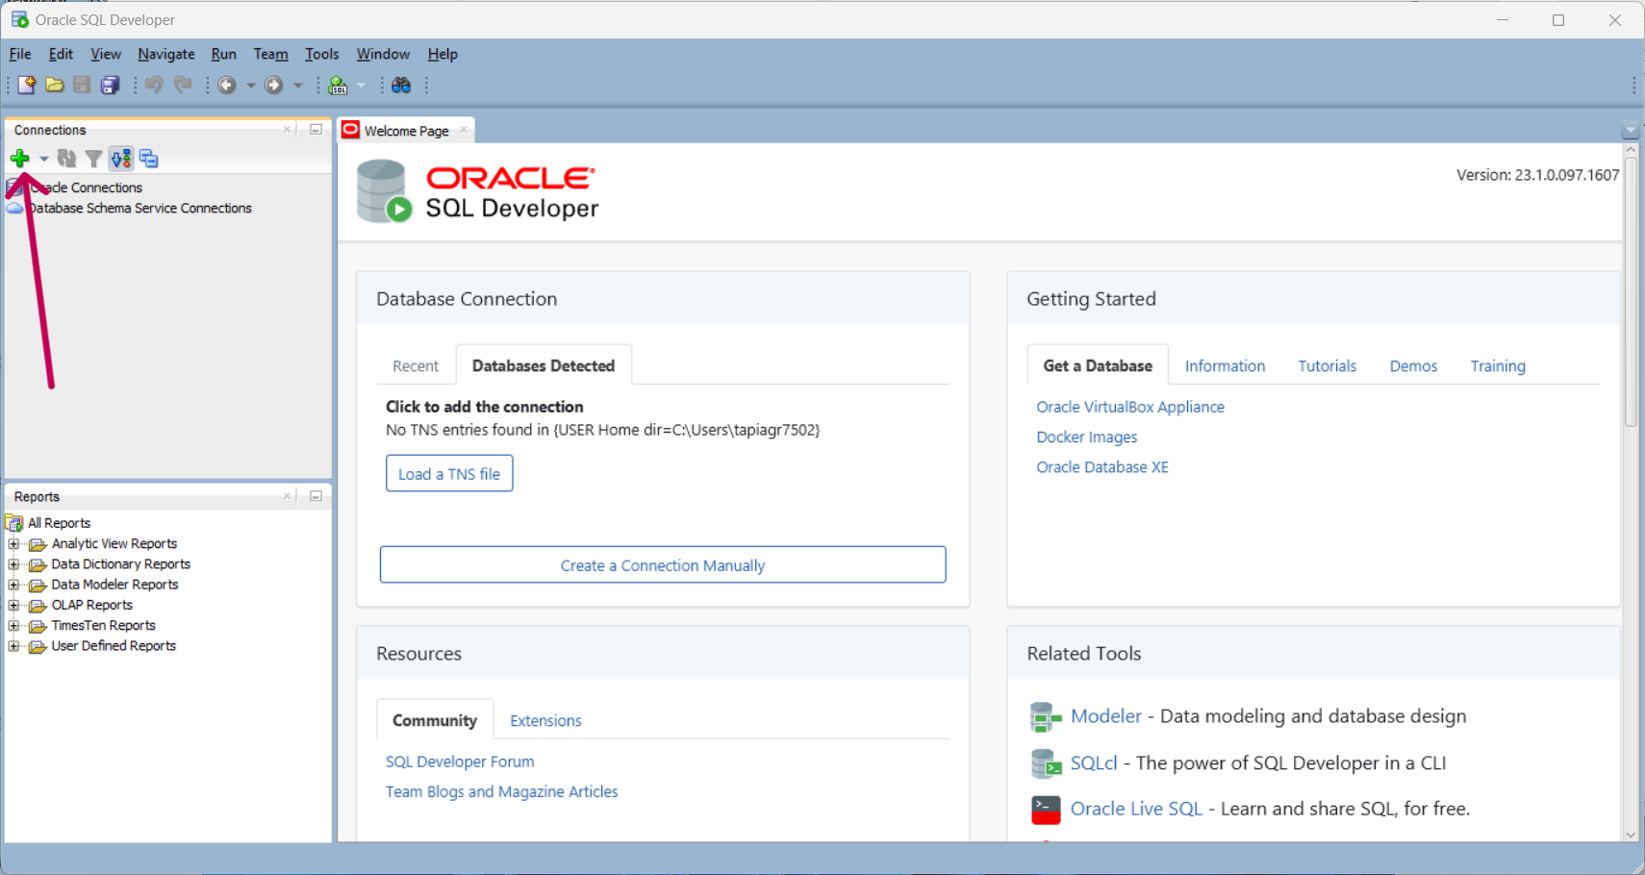Expand User Defined Reports node
1645x875 pixels.
pos(13,646)
